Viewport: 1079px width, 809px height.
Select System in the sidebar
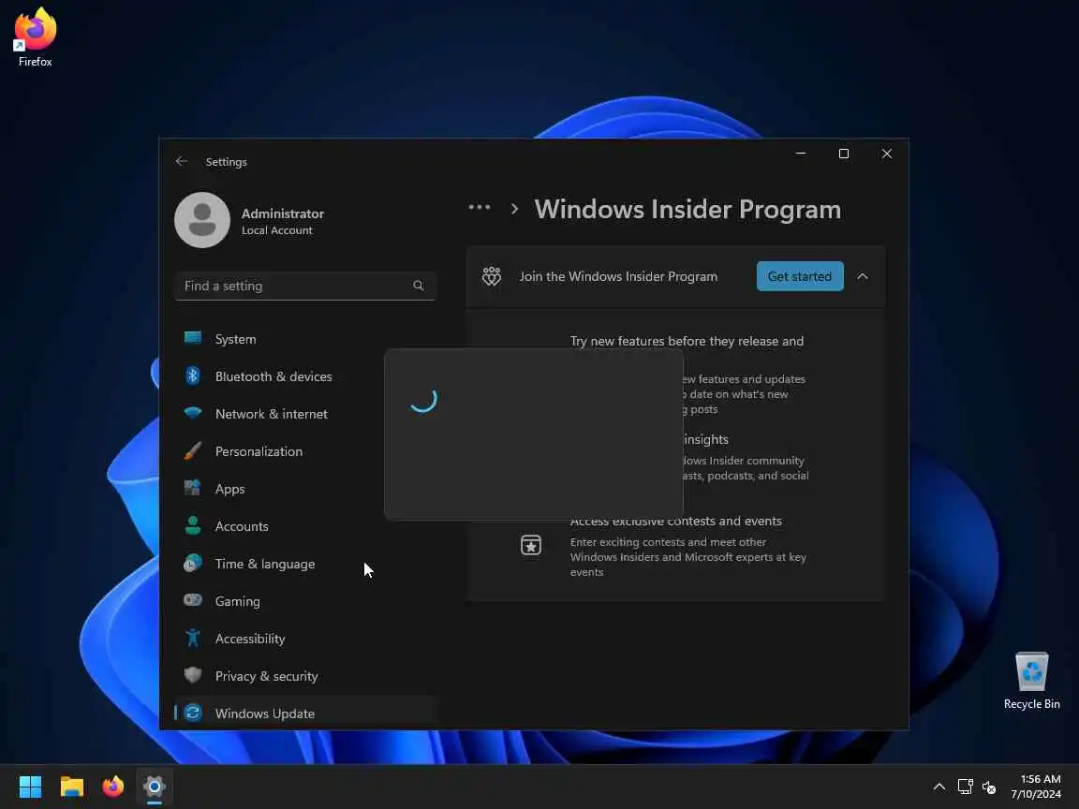click(235, 338)
